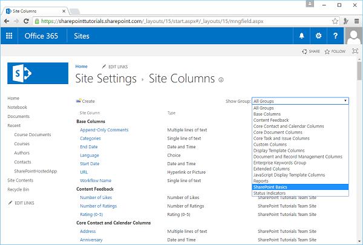
Task: Open Categories site column
Action: [x=90, y=139]
